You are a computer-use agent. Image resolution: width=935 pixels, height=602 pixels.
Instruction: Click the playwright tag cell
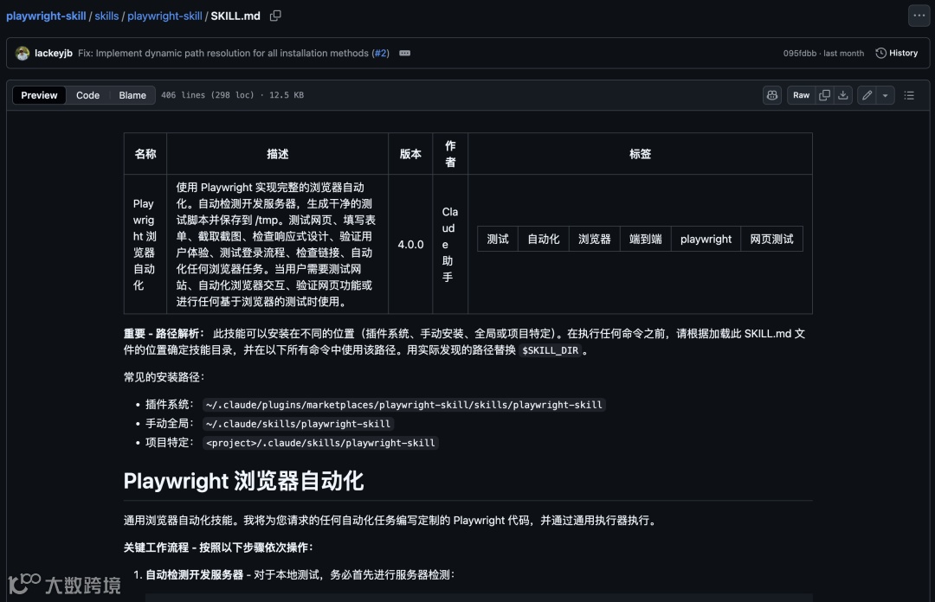[x=706, y=239]
